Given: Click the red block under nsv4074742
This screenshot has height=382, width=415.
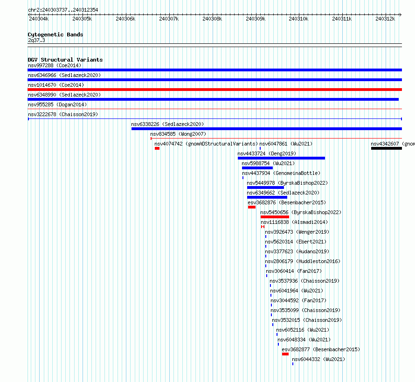Looking at the screenshot, I should point(157,148).
